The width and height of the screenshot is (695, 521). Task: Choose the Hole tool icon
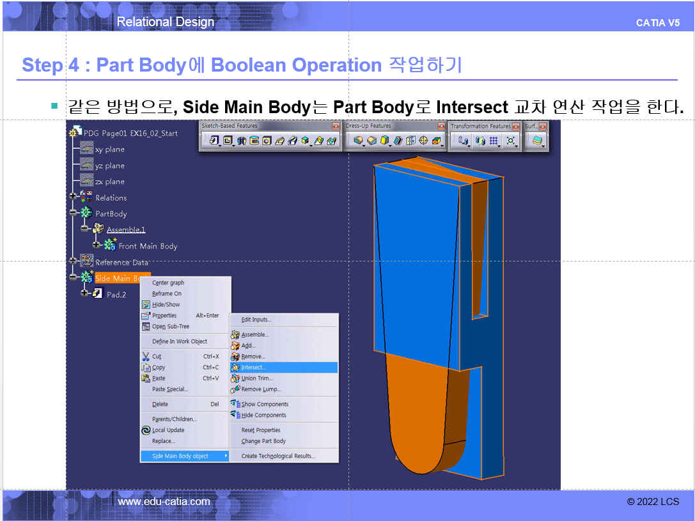click(267, 141)
